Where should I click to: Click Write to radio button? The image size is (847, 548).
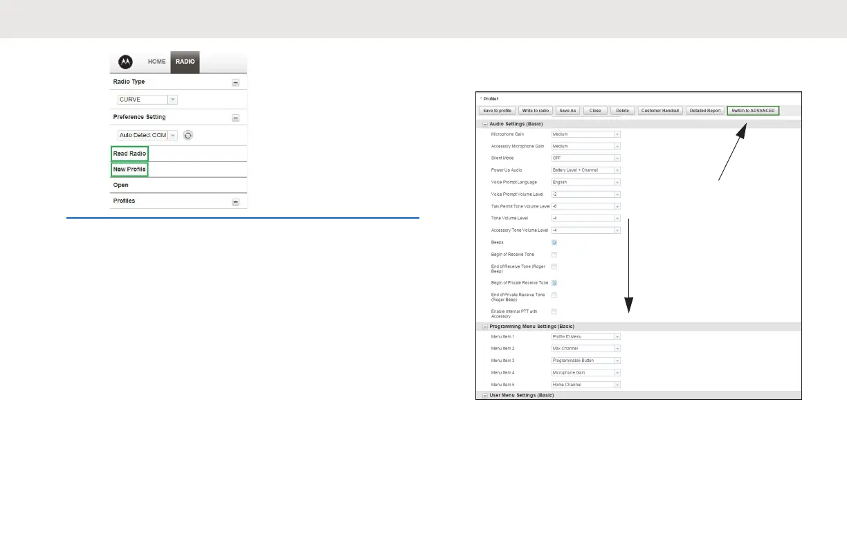[536, 111]
